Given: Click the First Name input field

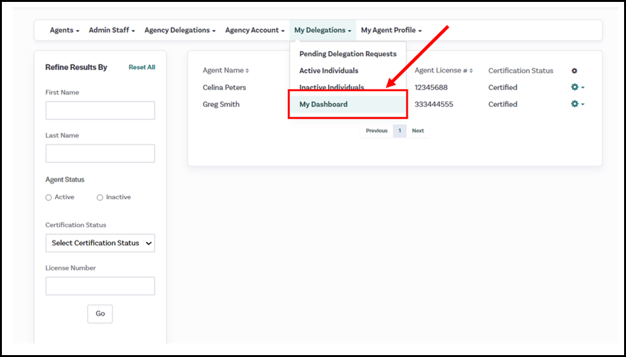Looking at the screenshot, I should click(100, 110).
